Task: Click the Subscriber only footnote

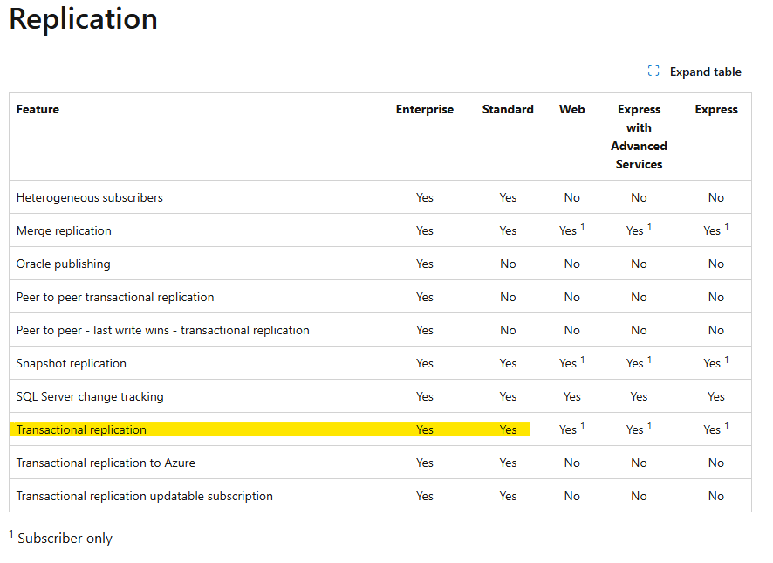Action: pyautogui.click(x=61, y=538)
